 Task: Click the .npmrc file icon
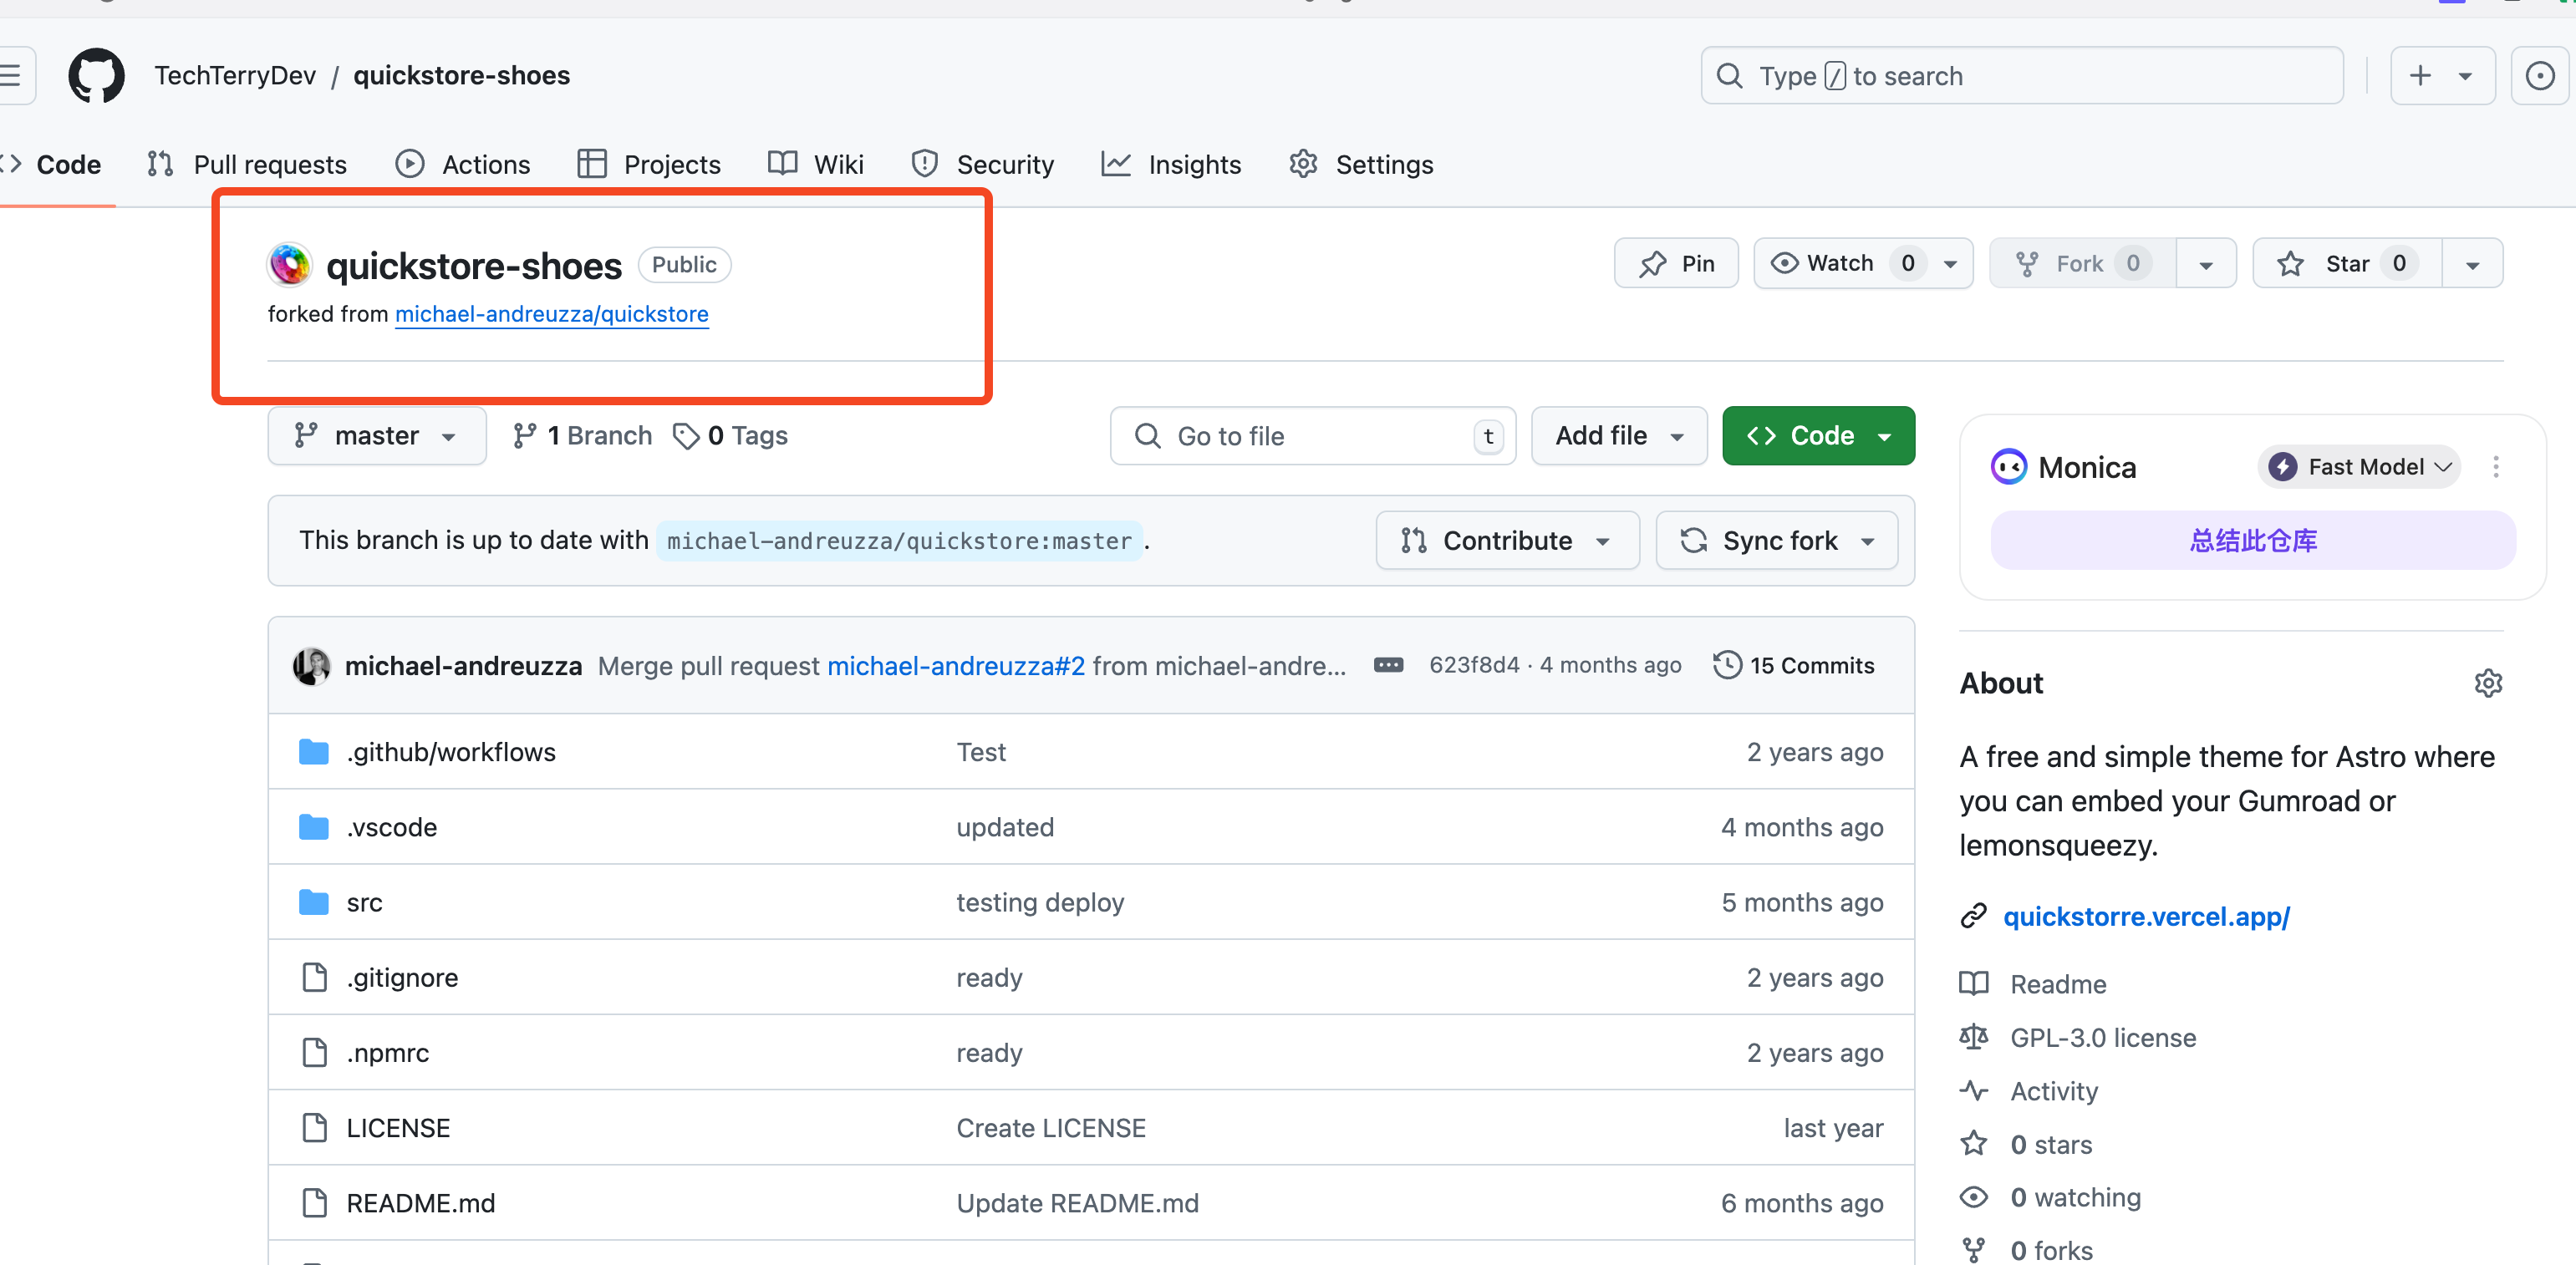pyautogui.click(x=314, y=1052)
